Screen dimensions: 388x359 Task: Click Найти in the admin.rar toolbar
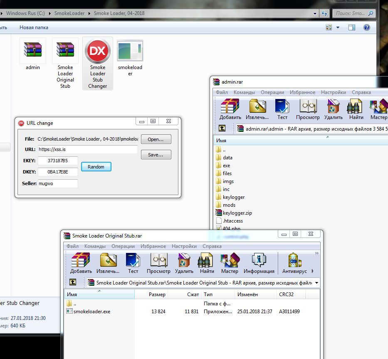(x=356, y=109)
